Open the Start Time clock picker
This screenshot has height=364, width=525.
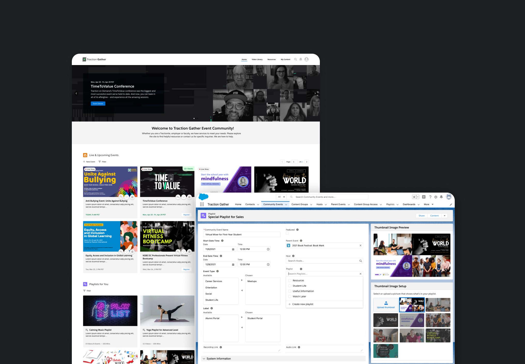268,249
